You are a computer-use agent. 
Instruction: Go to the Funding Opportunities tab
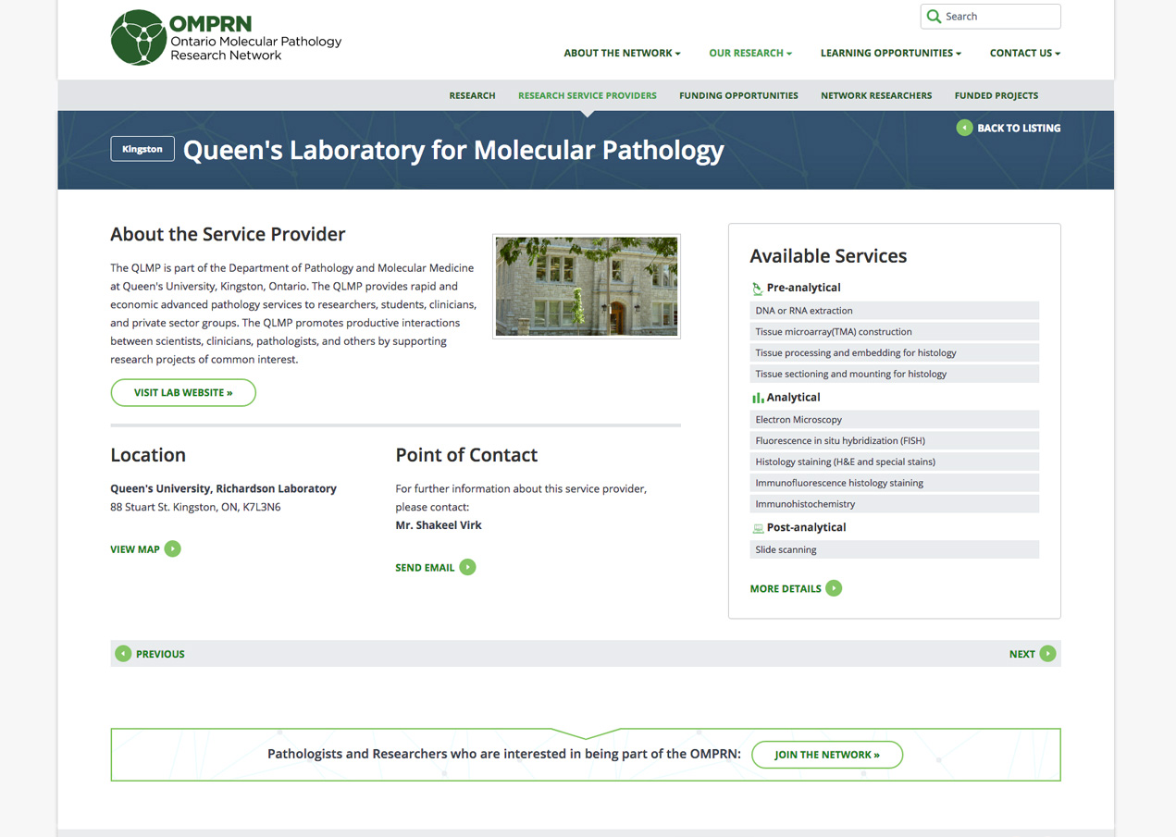point(738,95)
